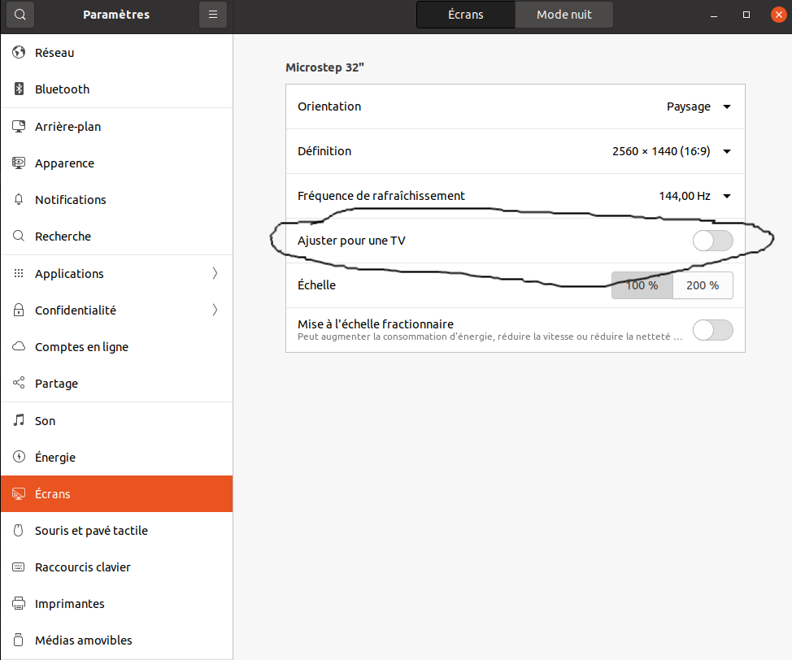792x660 pixels.
Task: Click the fractional scaling description text
Action: click(490, 337)
